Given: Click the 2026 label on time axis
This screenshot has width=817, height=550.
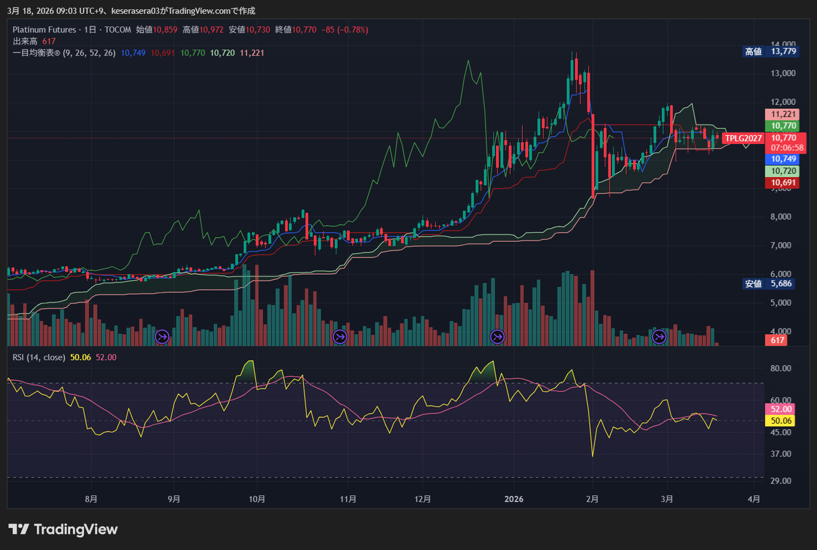Looking at the screenshot, I should [513, 499].
